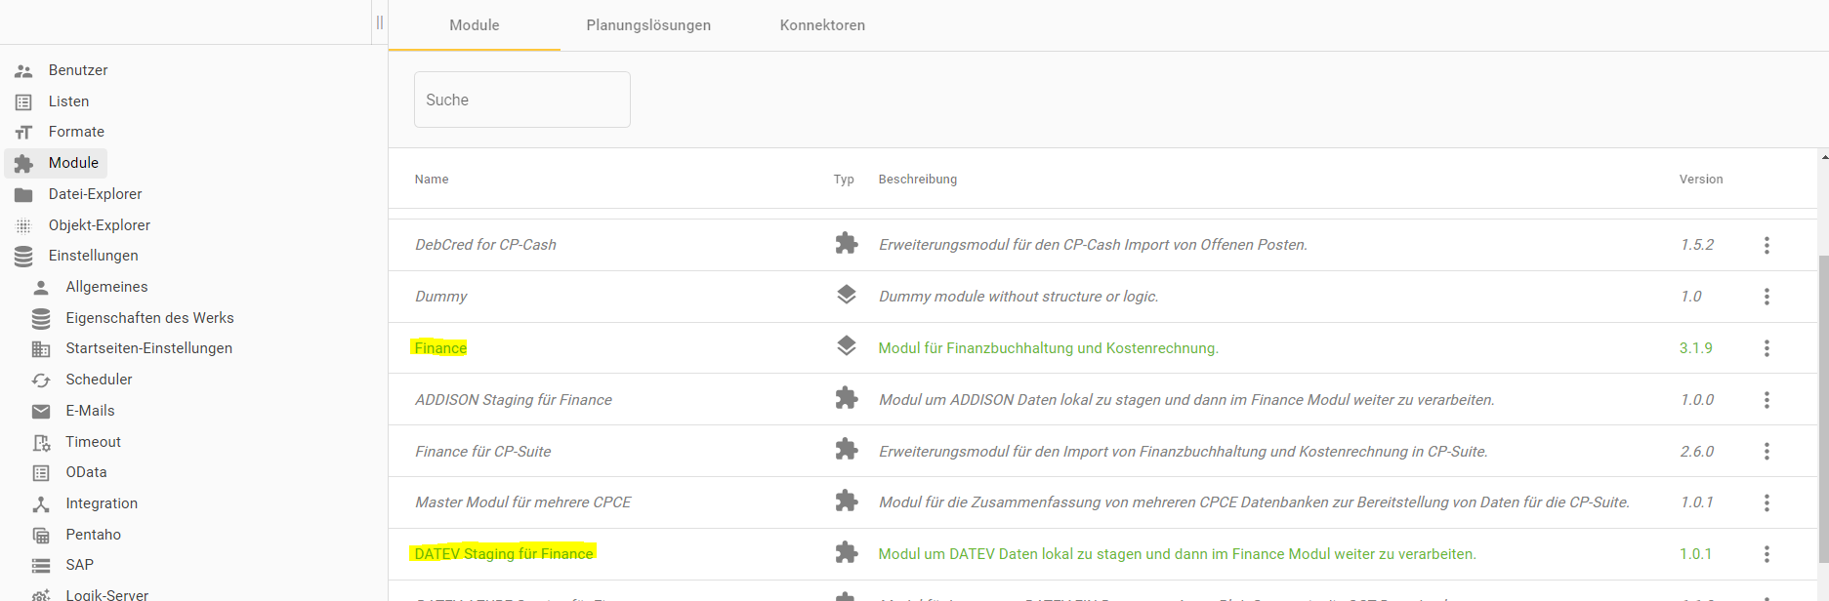Click the layers icon in Finance row
Viewport: 1829px width, 601px height.
(847, 346)
